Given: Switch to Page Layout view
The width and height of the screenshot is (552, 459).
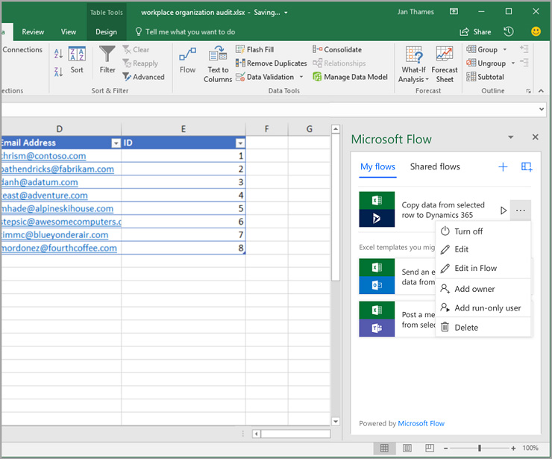Looking at the screenshot, I should [407, 448].
